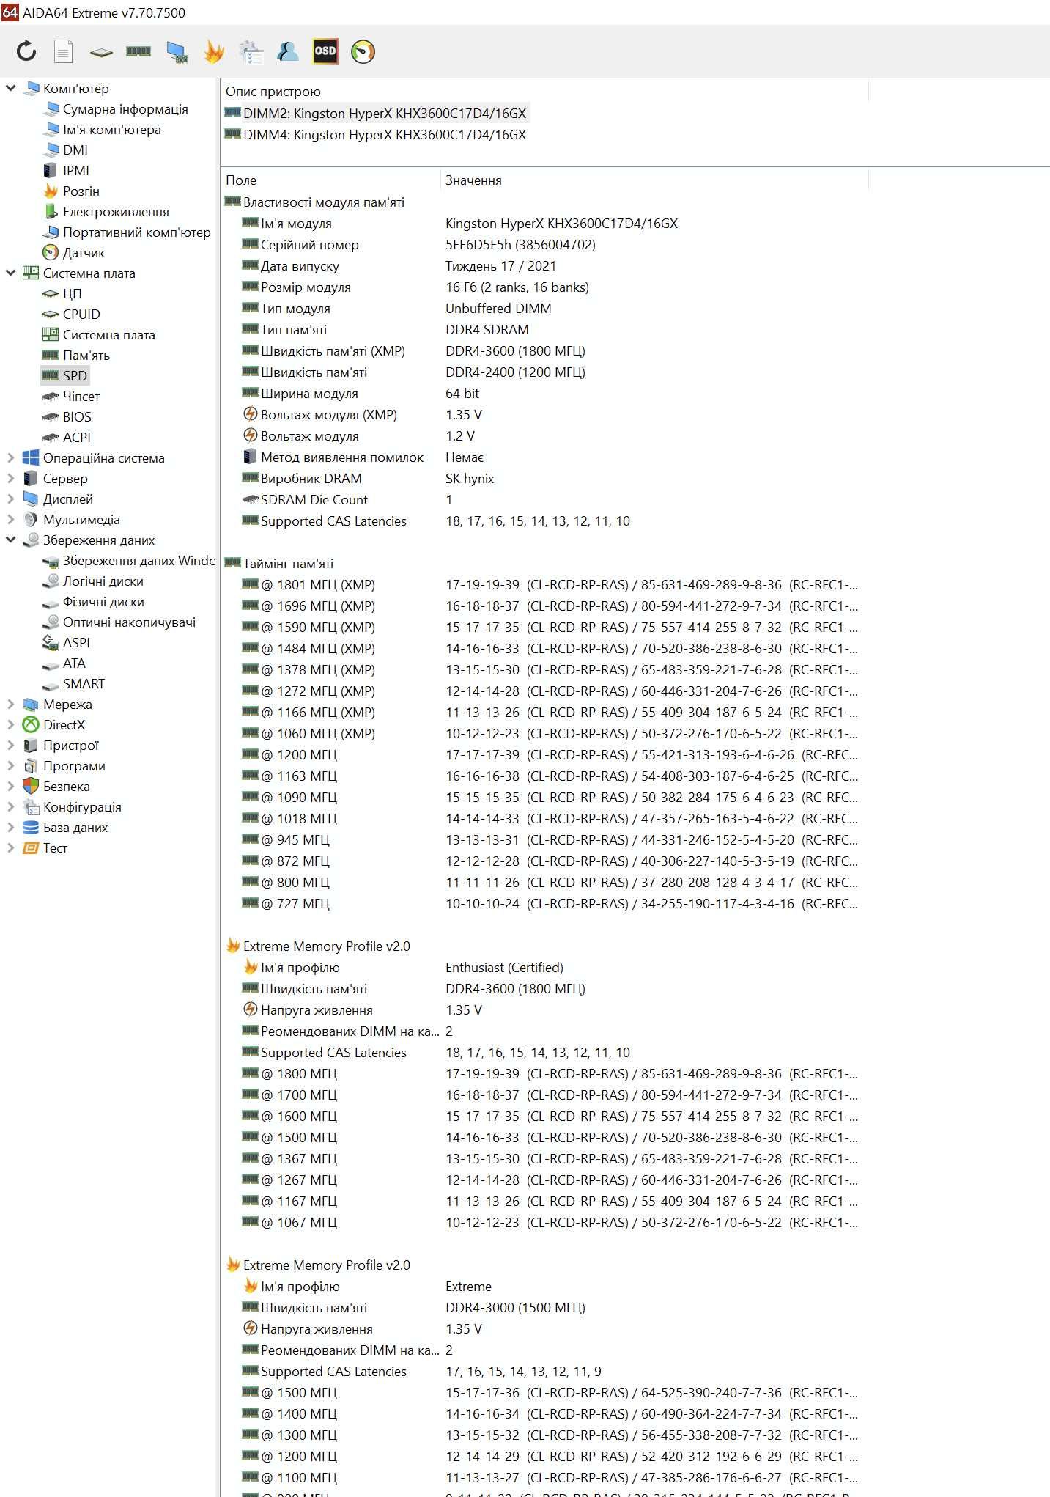The width and height of the screenshot is (1050, 1497).
Task: Select the SPD tree item
Action: [x=75, y=375]
